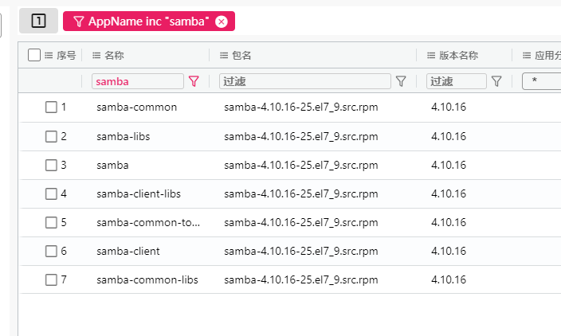The height and width of the screenshot is (336, 561).
Task: Check the box for row 6 samba-client
Action: pyautogui.click(x=51, y=251)
